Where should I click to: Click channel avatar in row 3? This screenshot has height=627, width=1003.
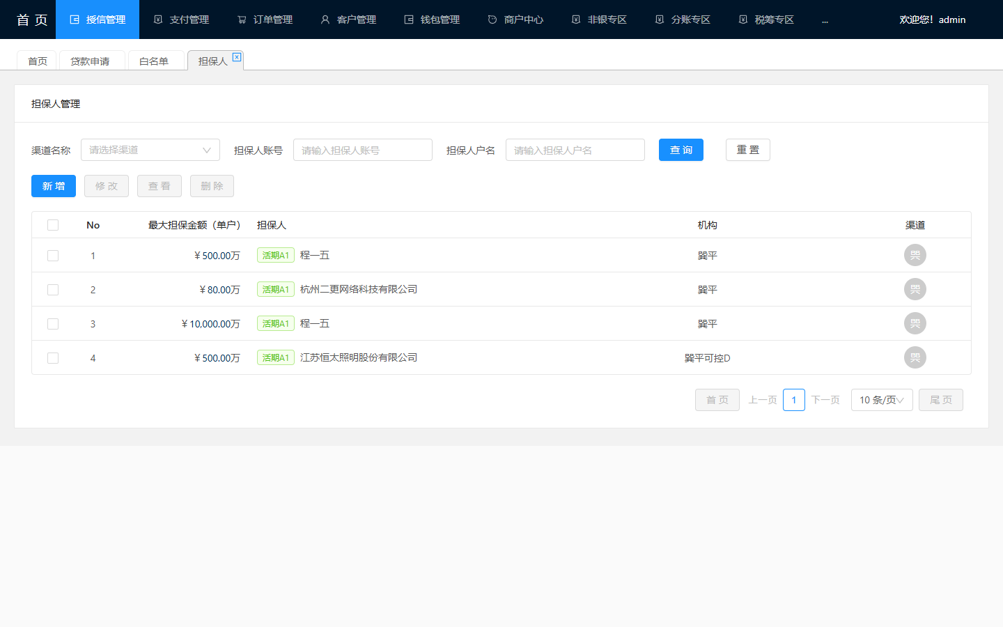click(915, 323)
